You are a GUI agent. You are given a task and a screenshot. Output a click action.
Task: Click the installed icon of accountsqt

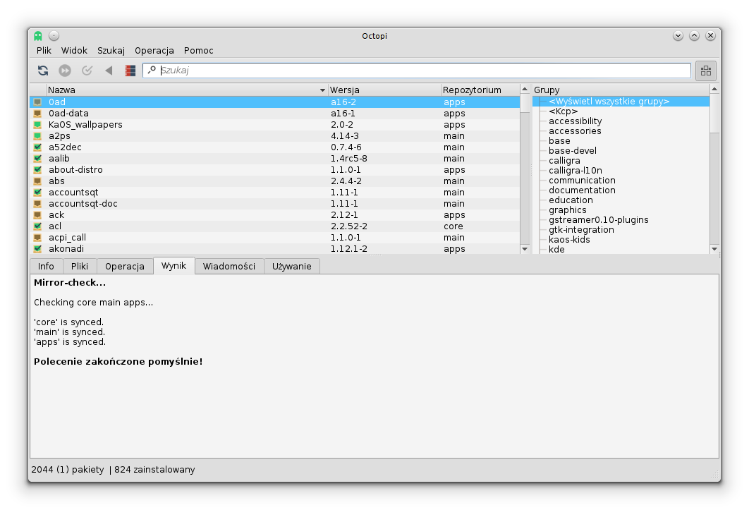[x=38, y=193]
